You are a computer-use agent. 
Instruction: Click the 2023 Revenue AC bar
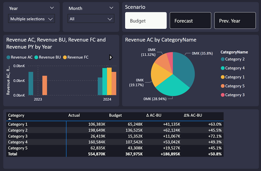point(31,83)
